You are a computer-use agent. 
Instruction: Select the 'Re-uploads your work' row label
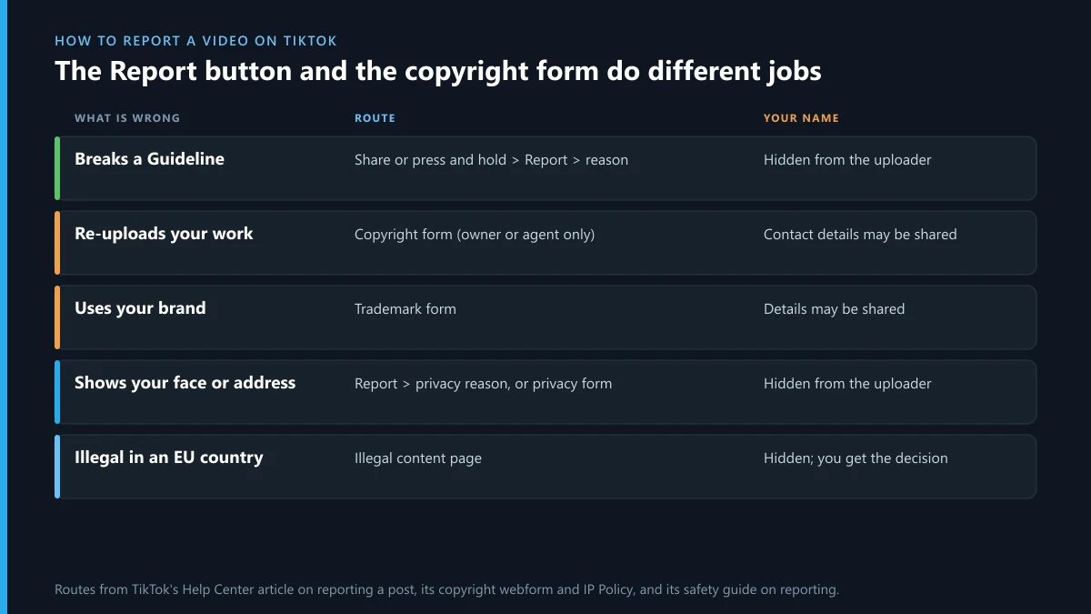164,233
